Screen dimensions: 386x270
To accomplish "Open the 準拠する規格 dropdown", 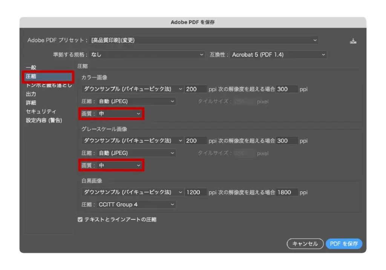I will [x=147, y=55].
